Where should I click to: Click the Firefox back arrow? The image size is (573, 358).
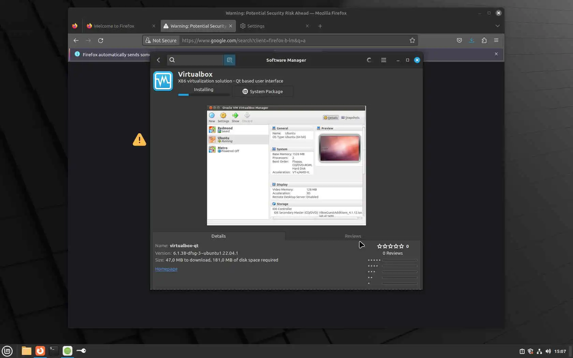coord(76,40)
